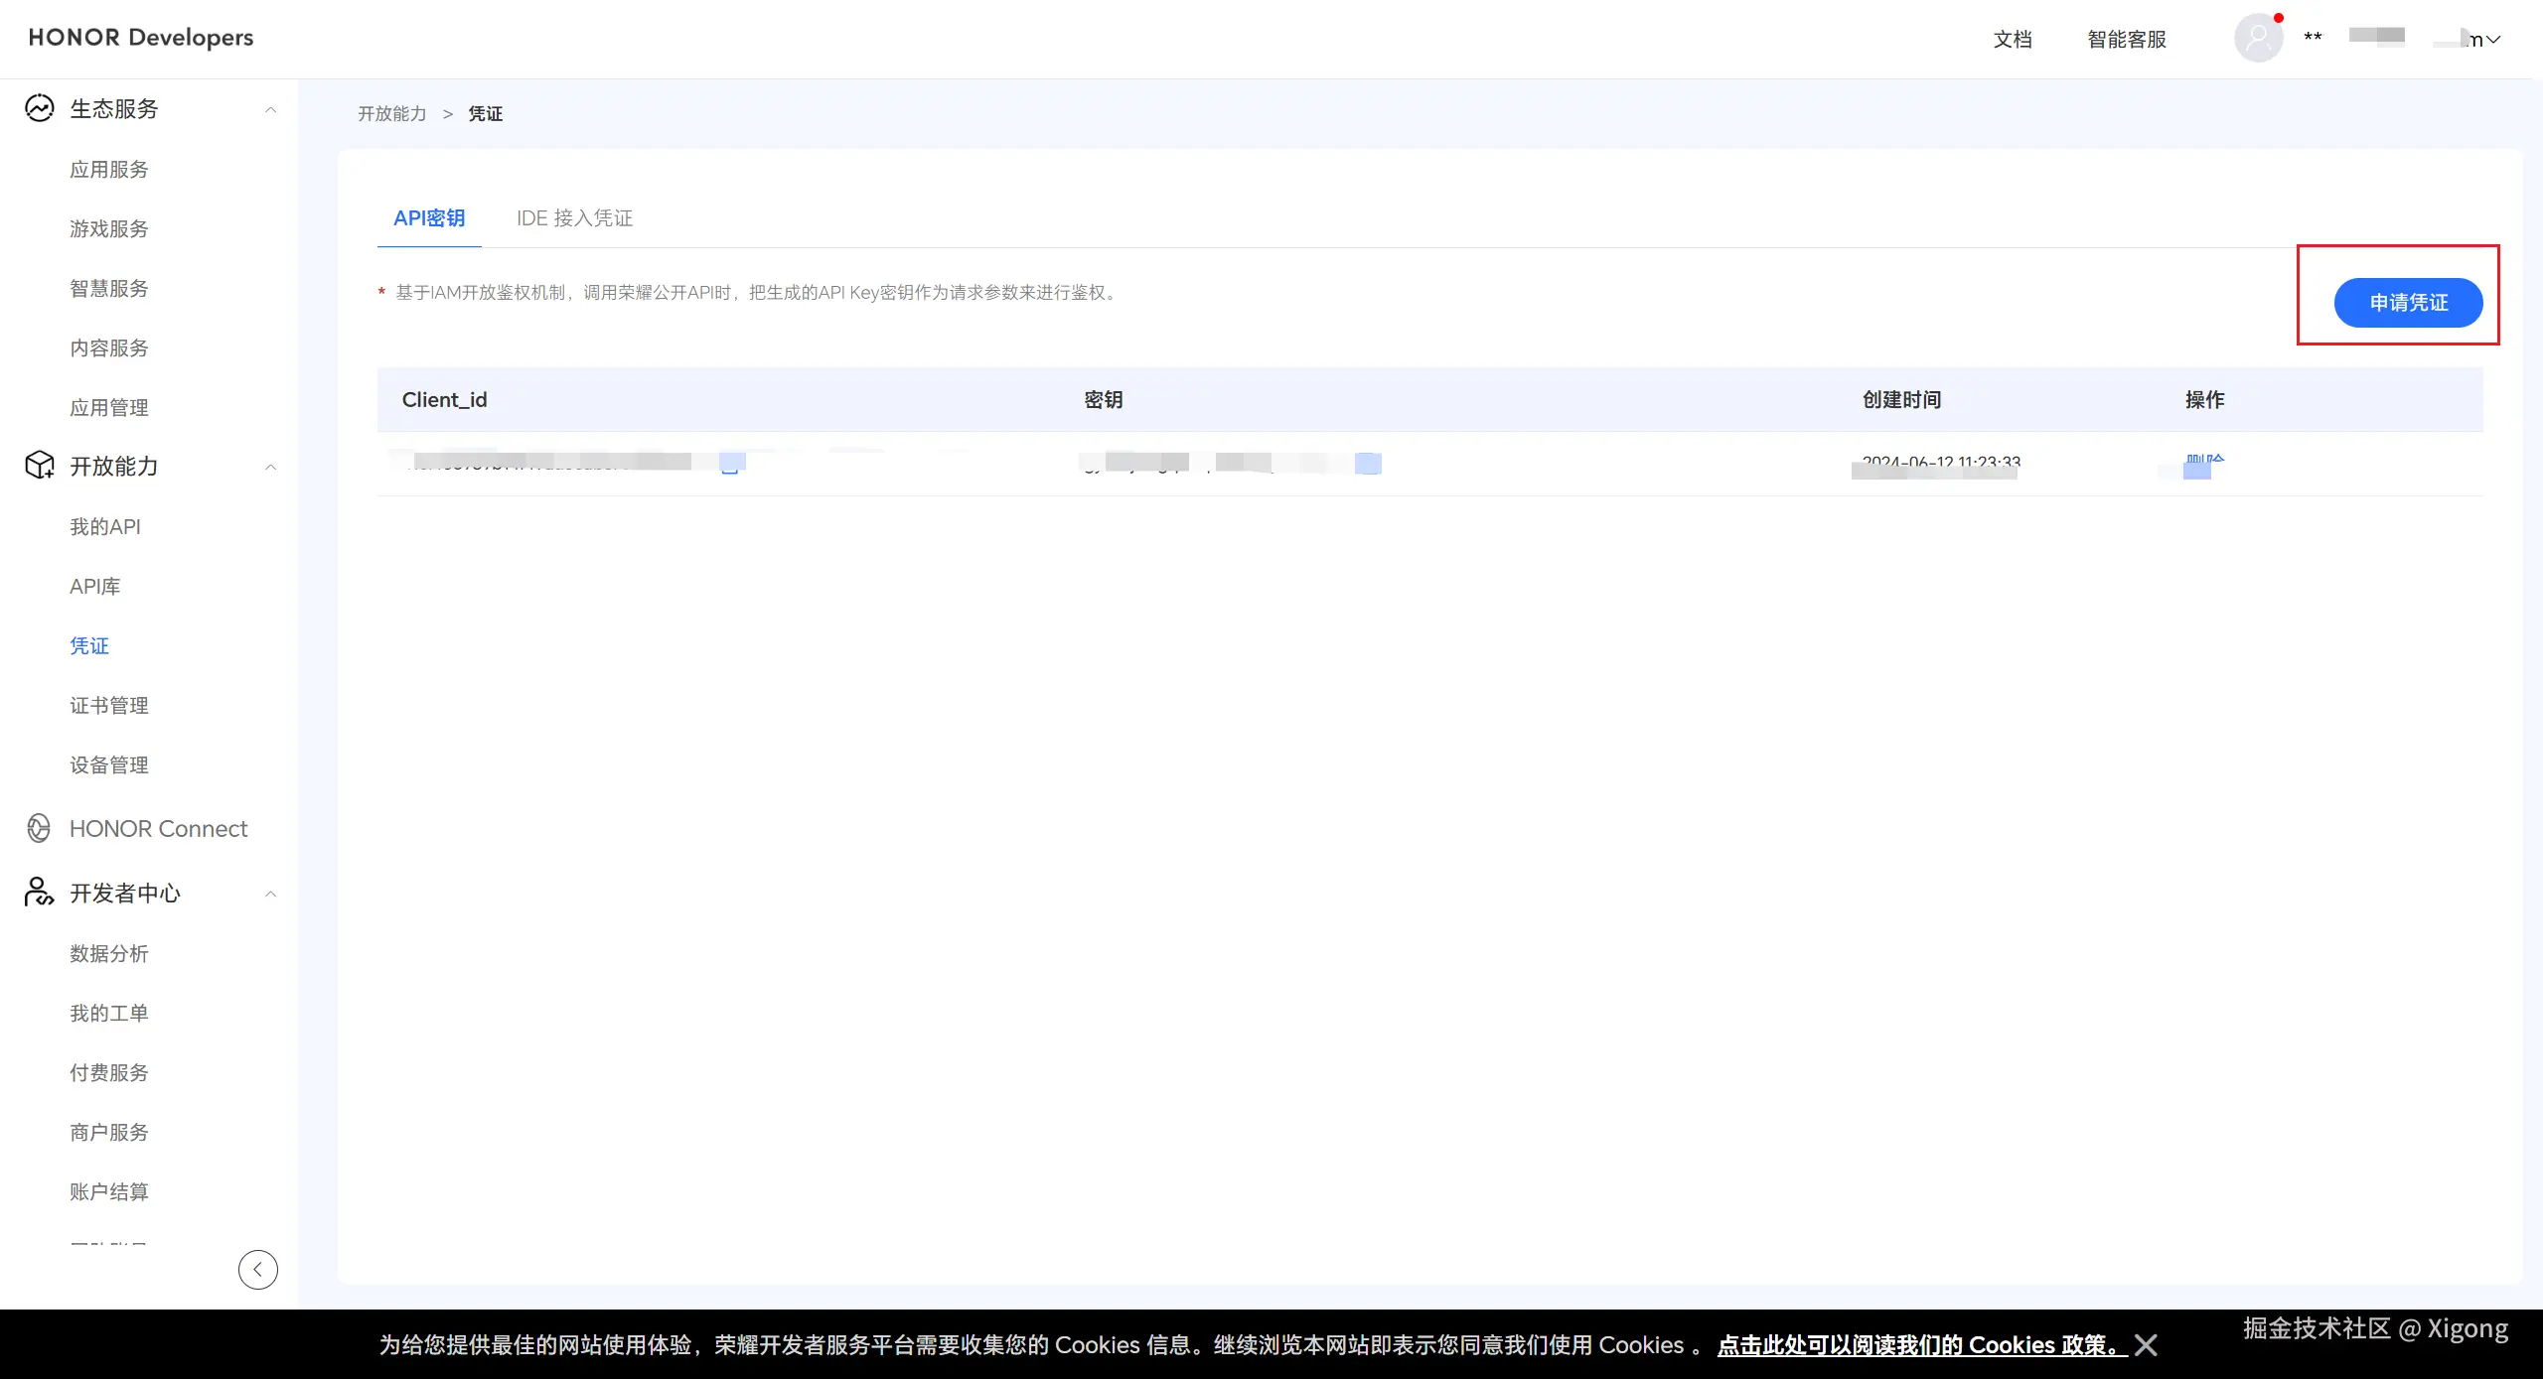This screenshot has width=2543, height=1379.
Task: Close the Cookies notice banner
Action: coord(2146,1345)
